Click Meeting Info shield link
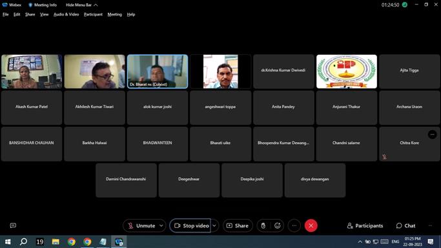Viewport: 441px width, 248px height. coord(43,5)
